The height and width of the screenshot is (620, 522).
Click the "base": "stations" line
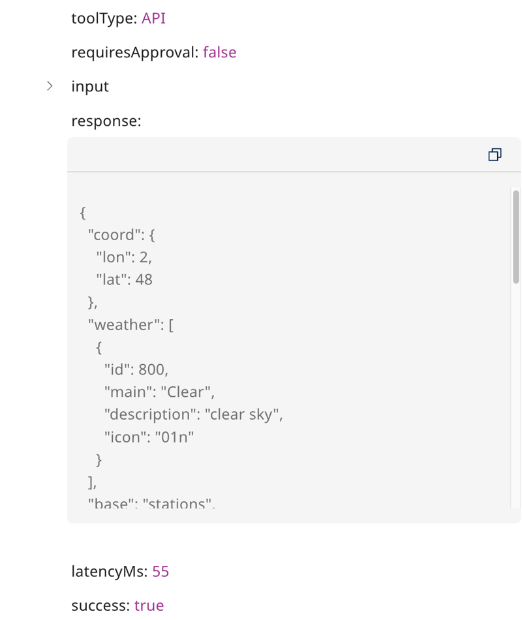click(x=151, y=503)
